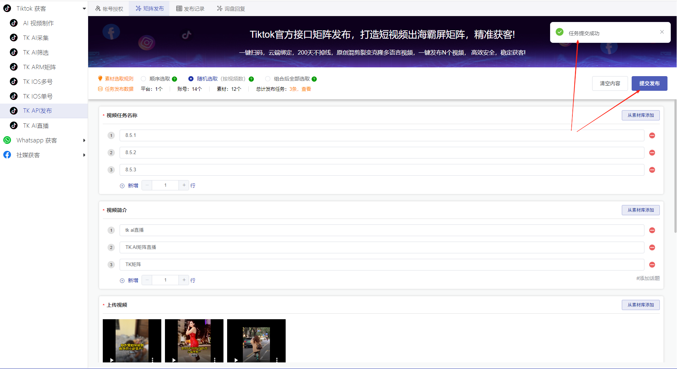This screenshot has width=677, height=369.
Task: Click the TK ARM矩阵 sidebar icon
Action: tap(14, 67)
